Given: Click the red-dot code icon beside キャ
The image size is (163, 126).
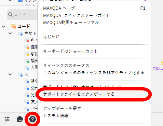Looking at the screenshot, I should point(27,40).
